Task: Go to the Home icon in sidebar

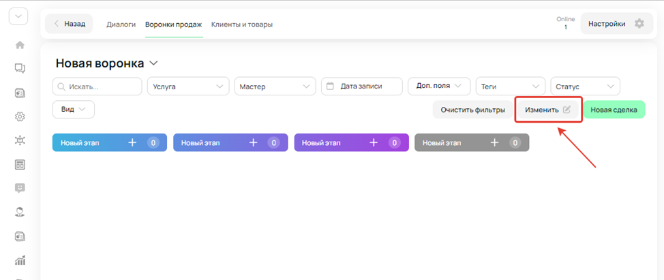Action: pos(20,45)
